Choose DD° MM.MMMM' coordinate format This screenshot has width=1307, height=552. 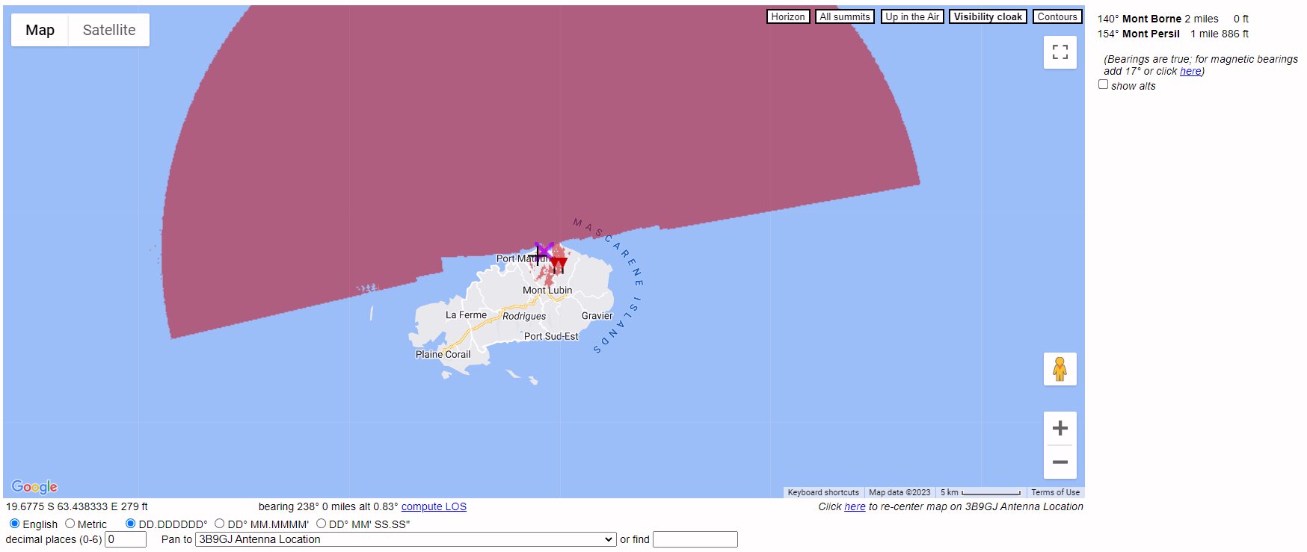[220, 524]
